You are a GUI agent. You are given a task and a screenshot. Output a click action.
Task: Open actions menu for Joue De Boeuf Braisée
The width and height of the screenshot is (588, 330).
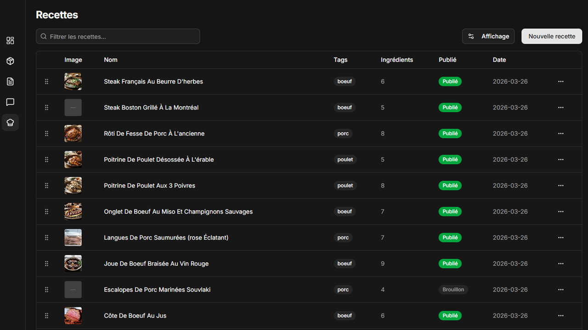point(560,264)
